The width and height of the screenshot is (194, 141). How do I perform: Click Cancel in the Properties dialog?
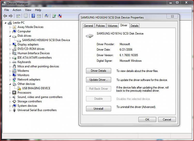tap(167, 120)
